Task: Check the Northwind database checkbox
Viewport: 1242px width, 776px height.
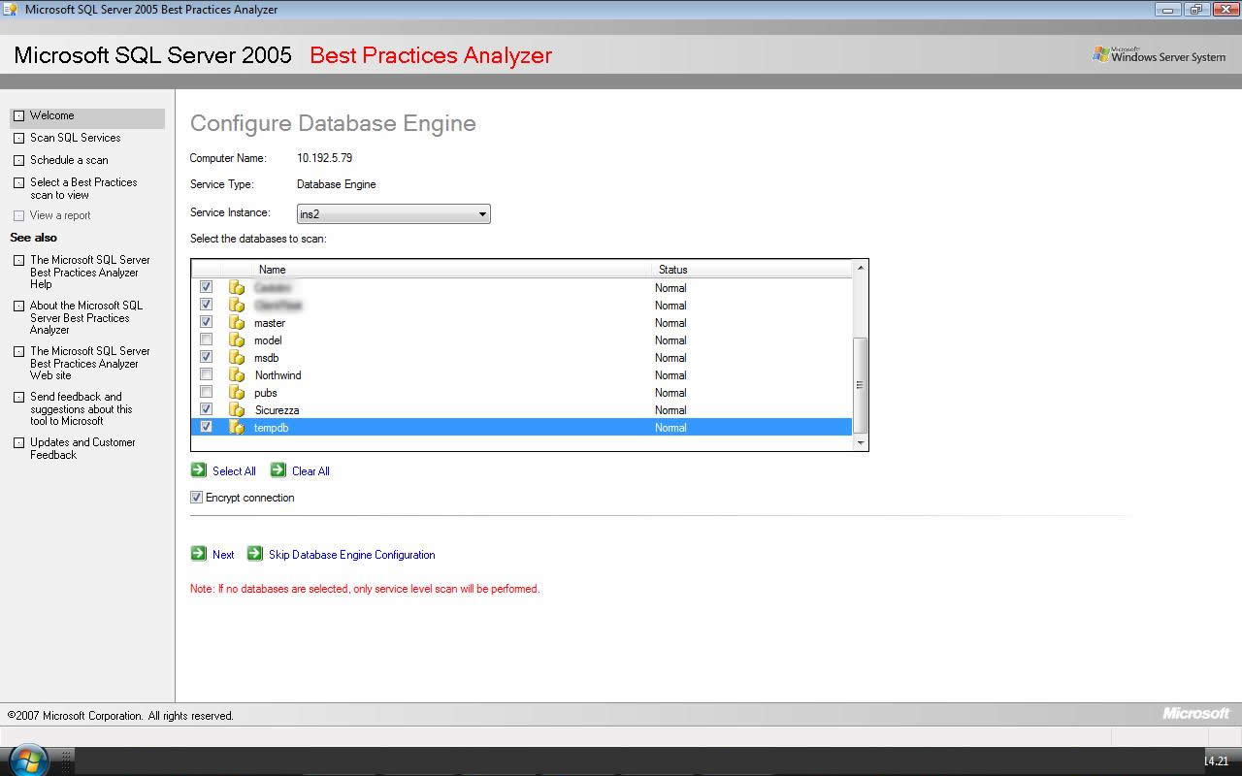Action: (206, 374)
